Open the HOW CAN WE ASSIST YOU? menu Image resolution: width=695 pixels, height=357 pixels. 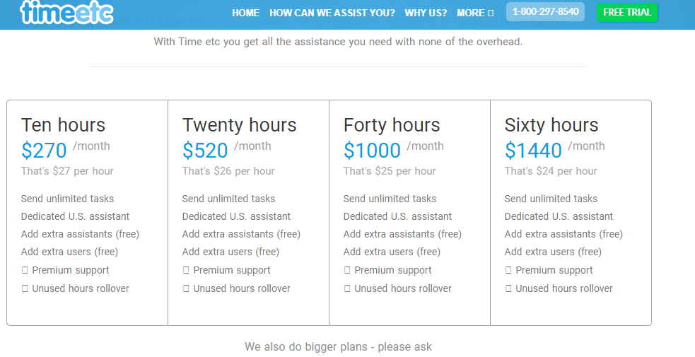[x=332, y=13]
